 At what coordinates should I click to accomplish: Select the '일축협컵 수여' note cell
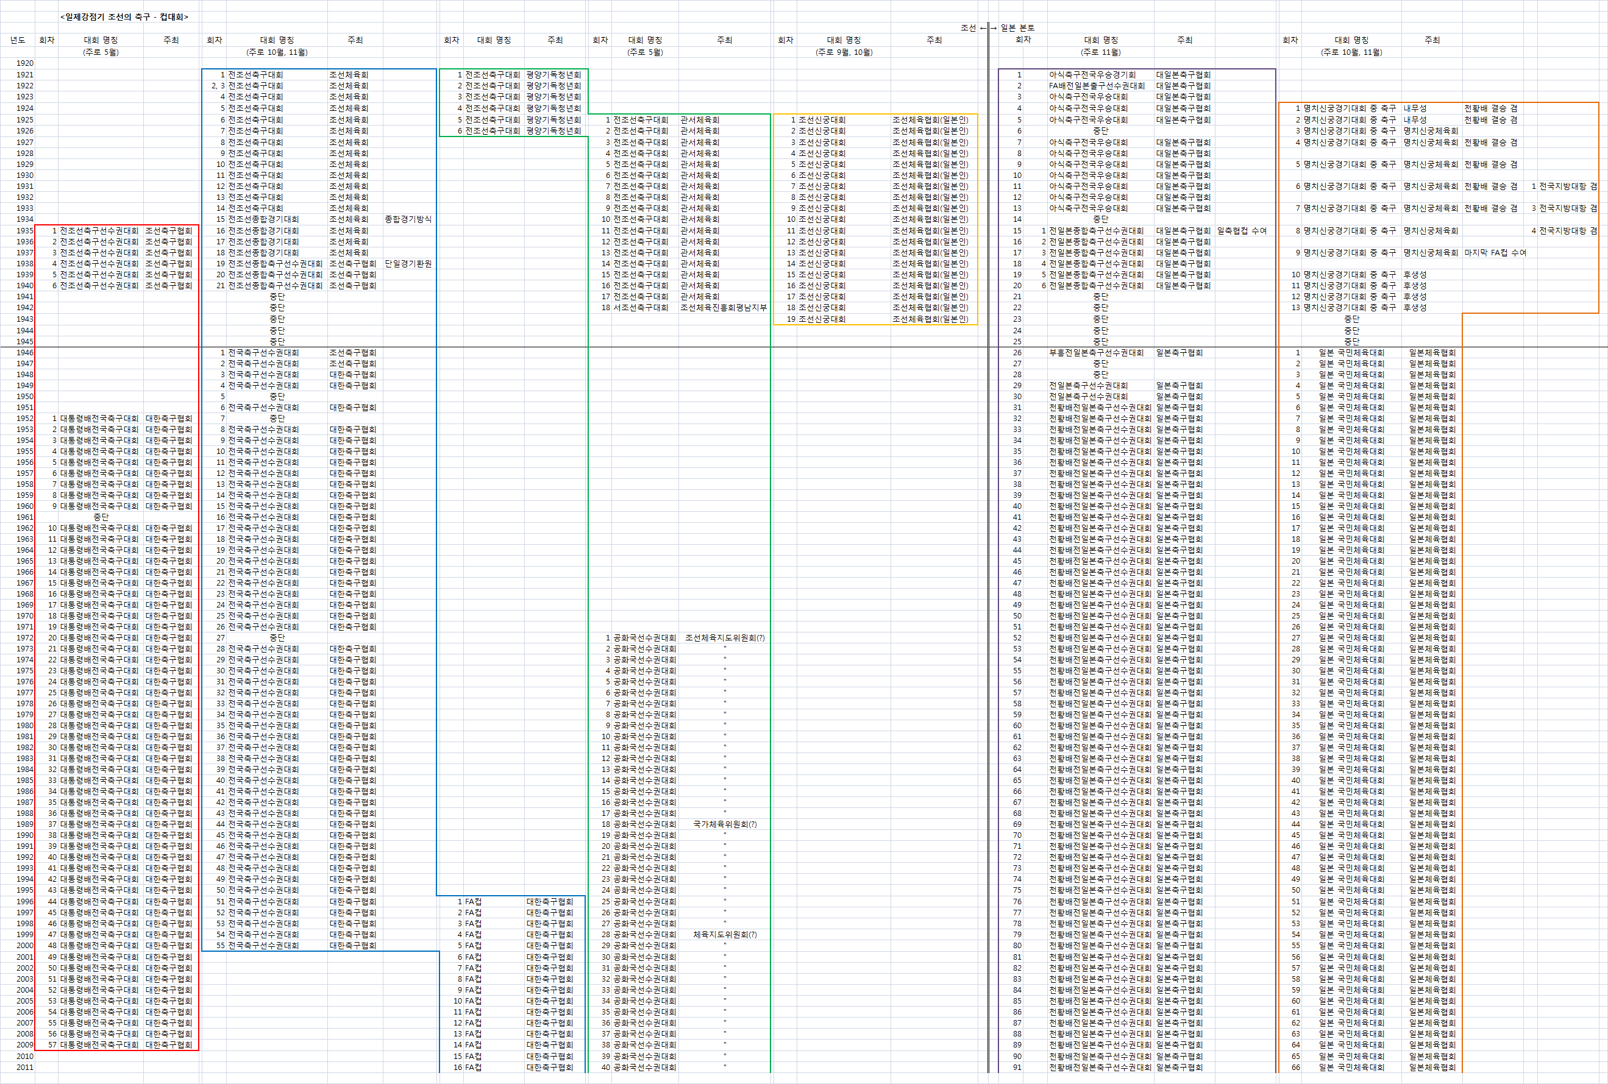(1242, 231)
